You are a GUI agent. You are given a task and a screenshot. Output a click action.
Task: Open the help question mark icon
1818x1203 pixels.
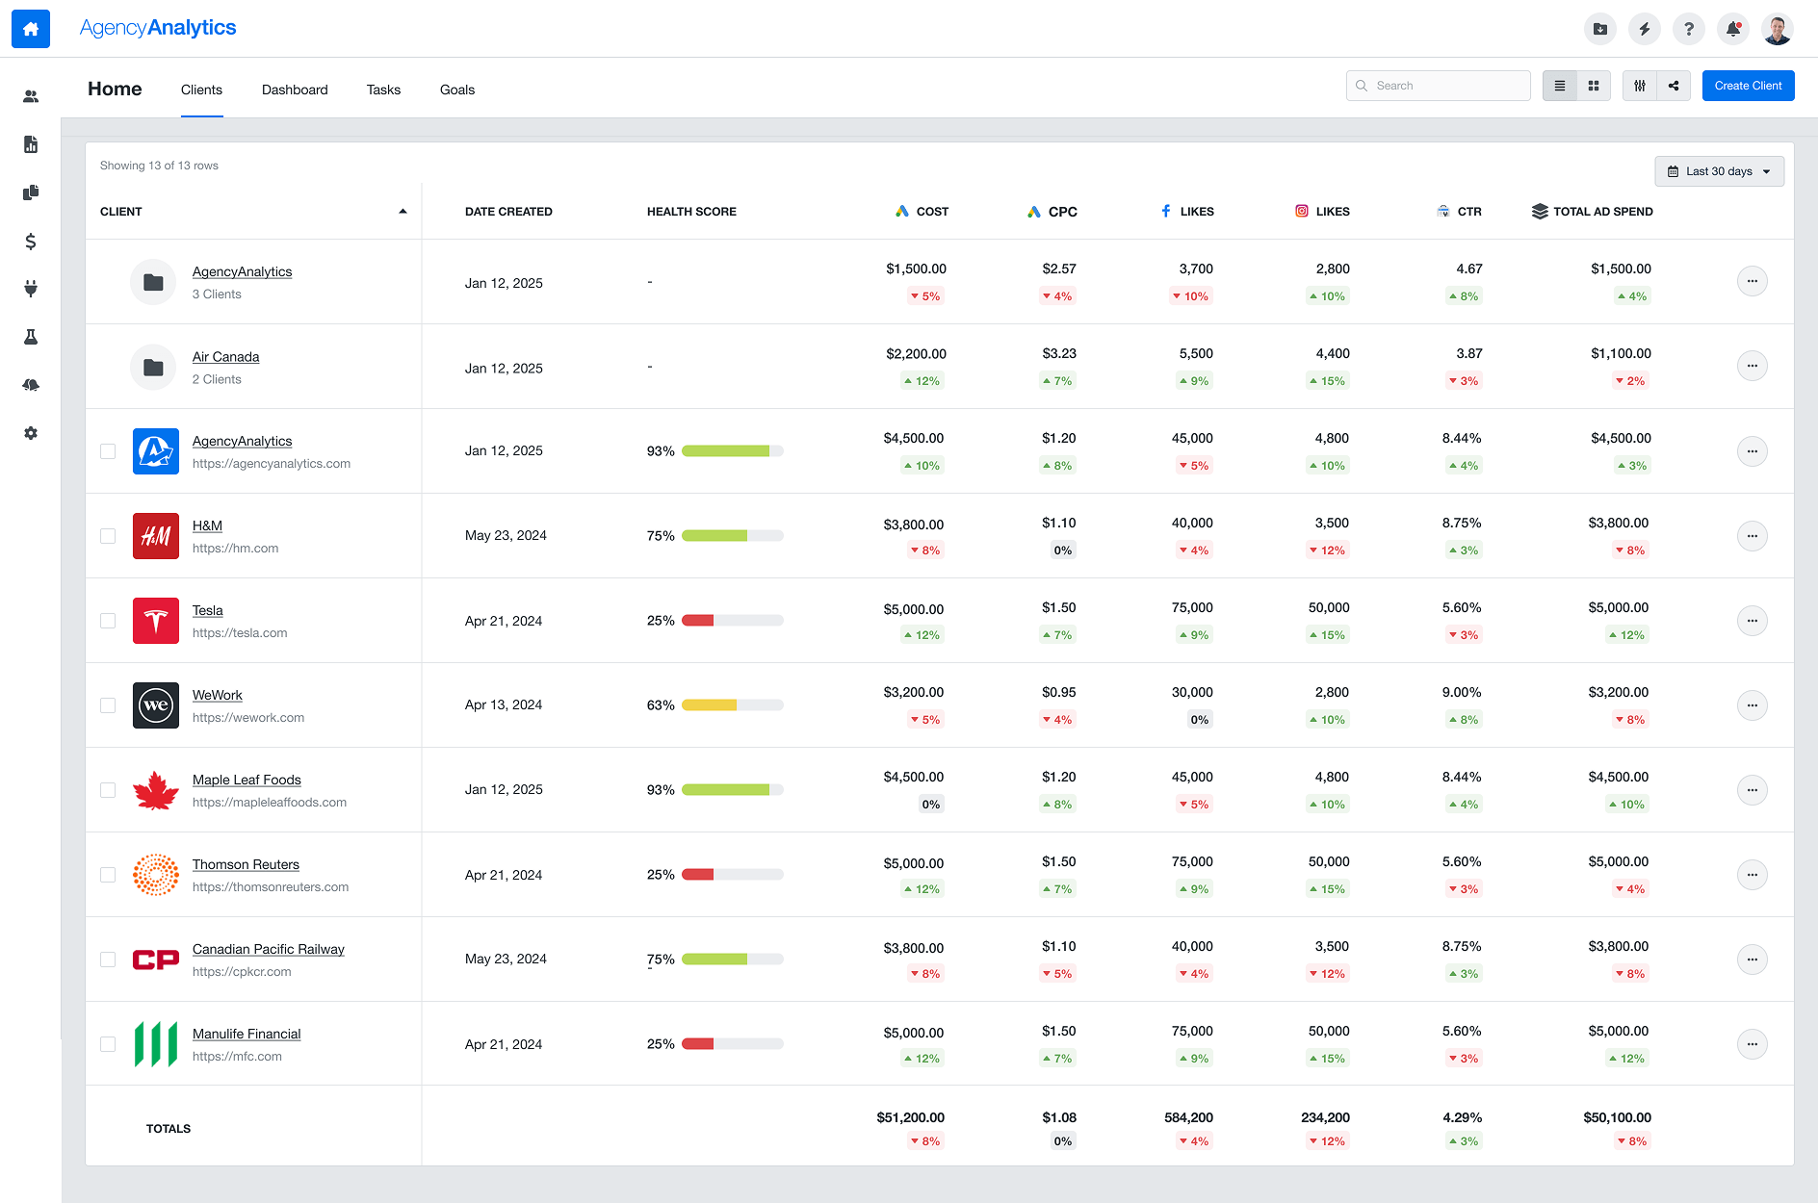click(x=1689, y=29)
